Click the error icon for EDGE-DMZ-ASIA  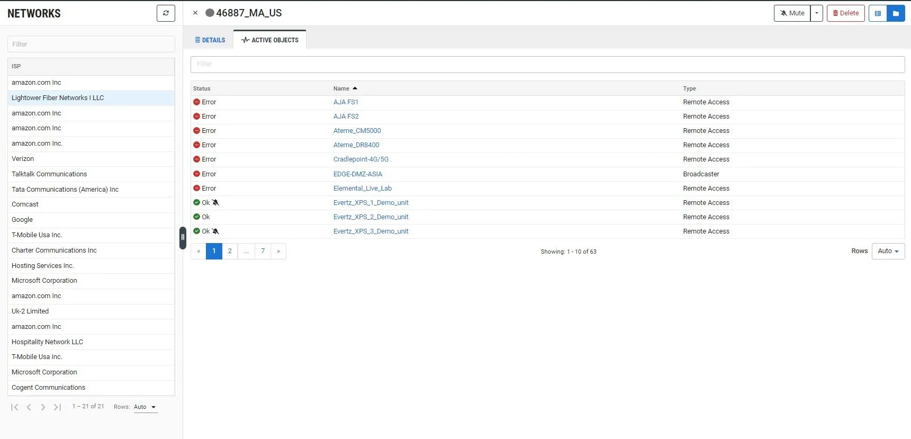(x=196, y=174)
